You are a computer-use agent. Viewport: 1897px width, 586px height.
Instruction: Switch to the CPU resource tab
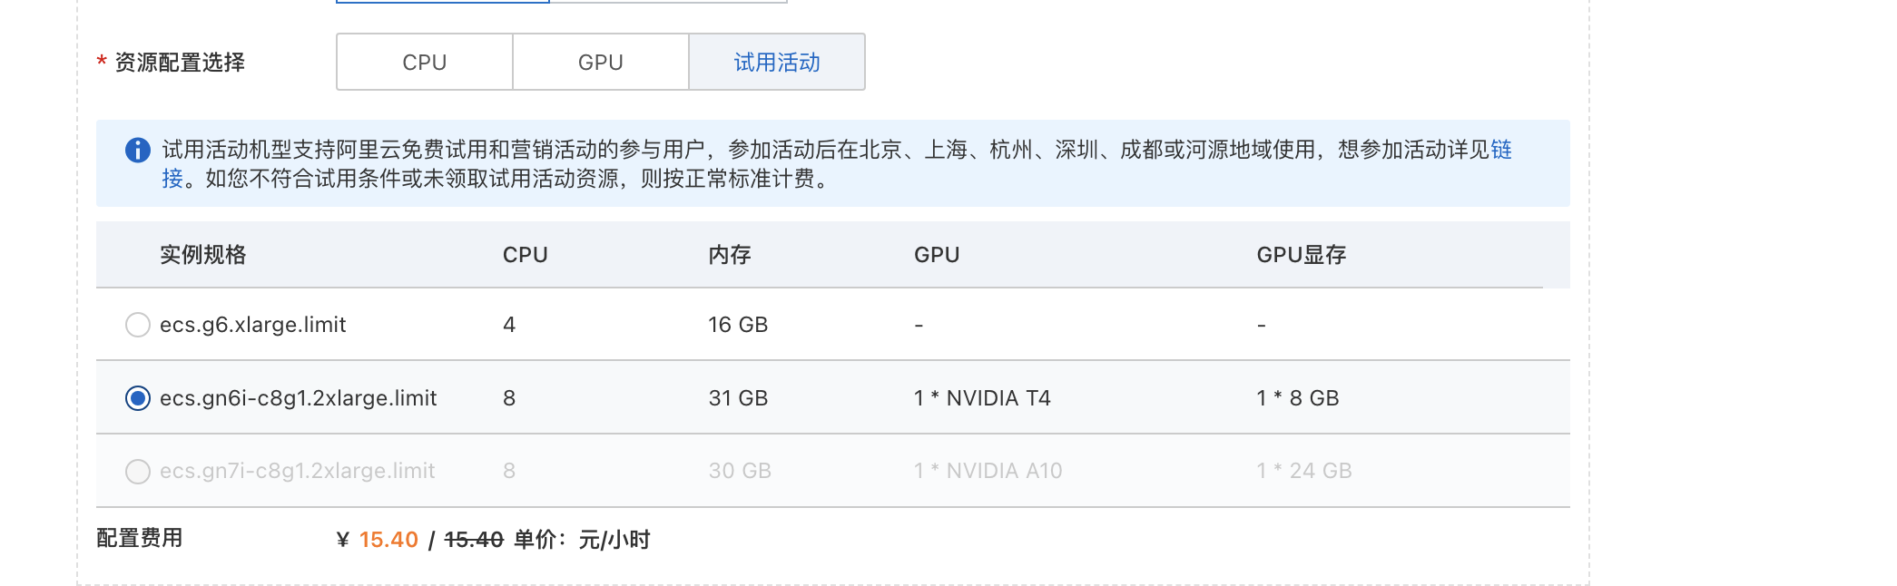[425, 62]
